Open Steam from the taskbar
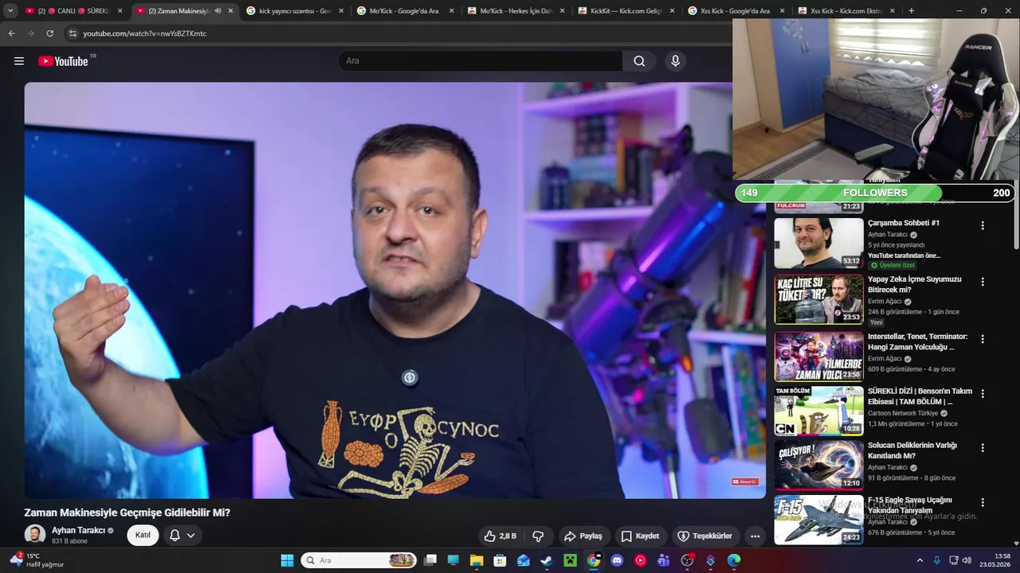This screenshot has width=1020, height=573. tap(547, 560)
